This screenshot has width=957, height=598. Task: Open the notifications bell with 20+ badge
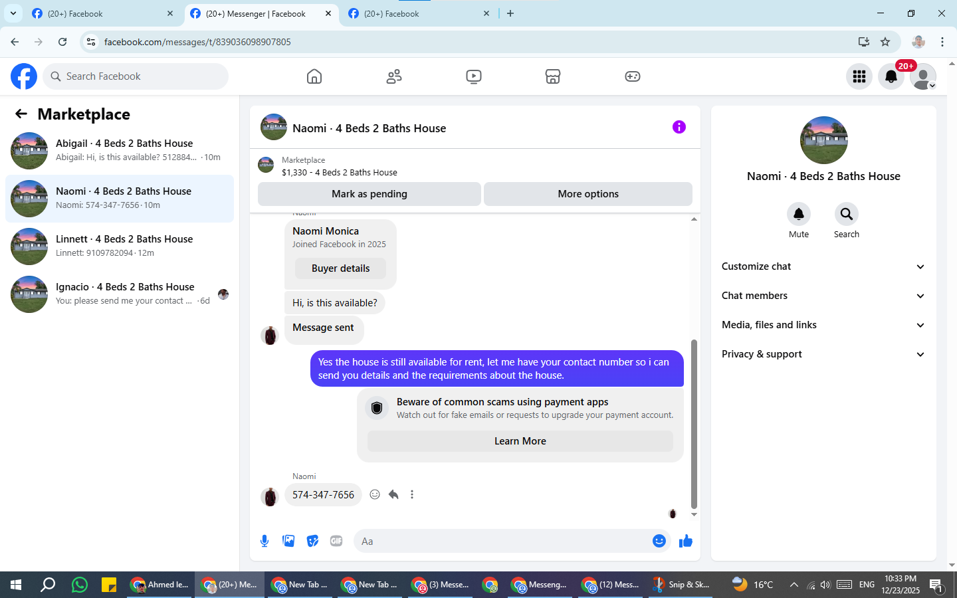point(891,76)
